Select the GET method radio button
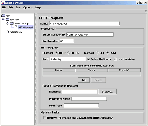 [97, 53]
